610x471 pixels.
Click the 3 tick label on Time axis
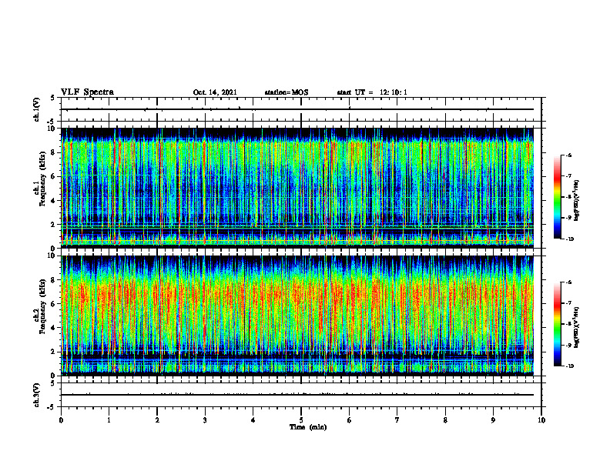pyautogui.click(x=205, y=420)
